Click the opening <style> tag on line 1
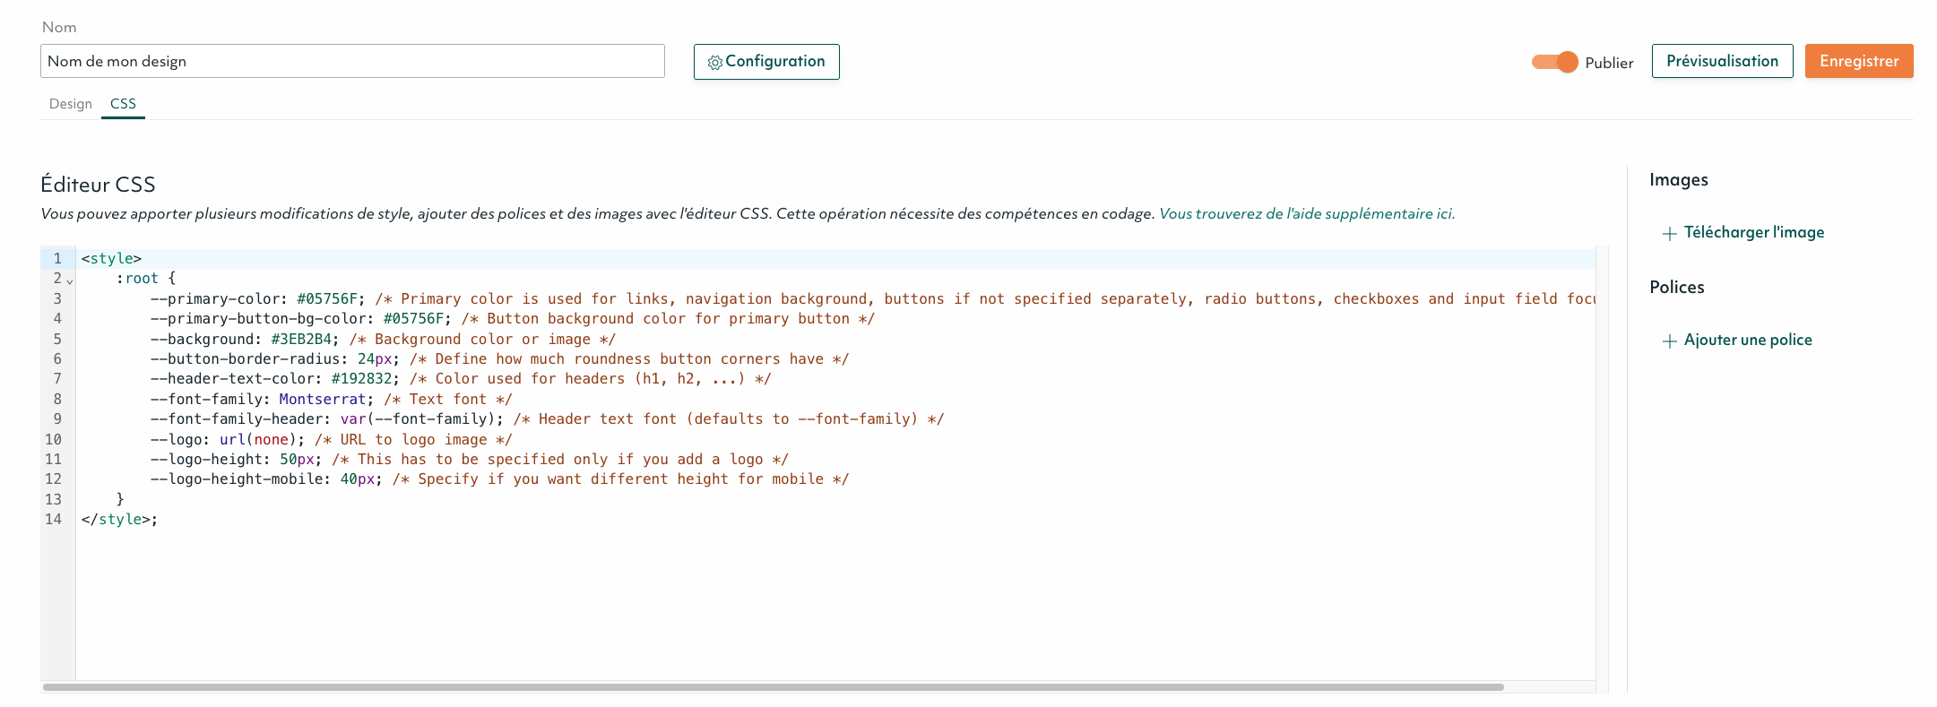This screenshot has width=1937, height=707. (x=111, y=259)
